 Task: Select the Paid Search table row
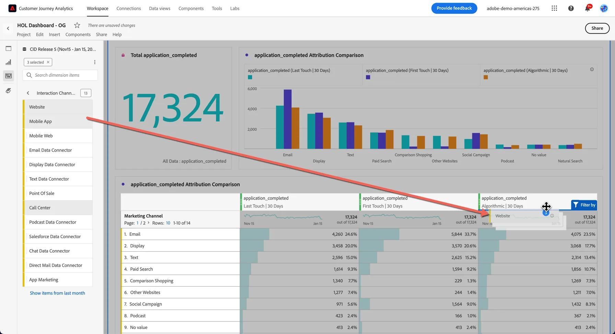point(359,269)
